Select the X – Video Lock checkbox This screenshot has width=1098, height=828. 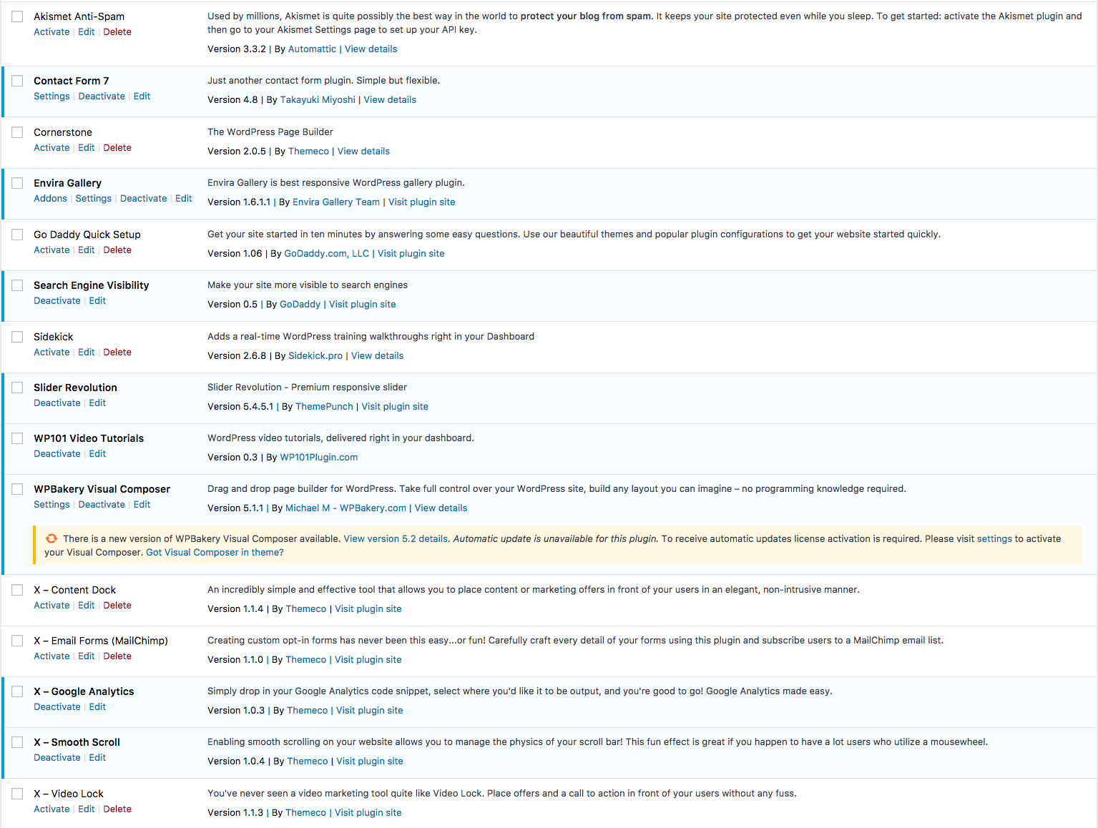17,794
